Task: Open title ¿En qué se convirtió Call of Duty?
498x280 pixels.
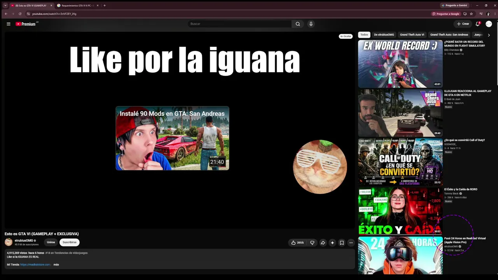Action: click(465, 140)
